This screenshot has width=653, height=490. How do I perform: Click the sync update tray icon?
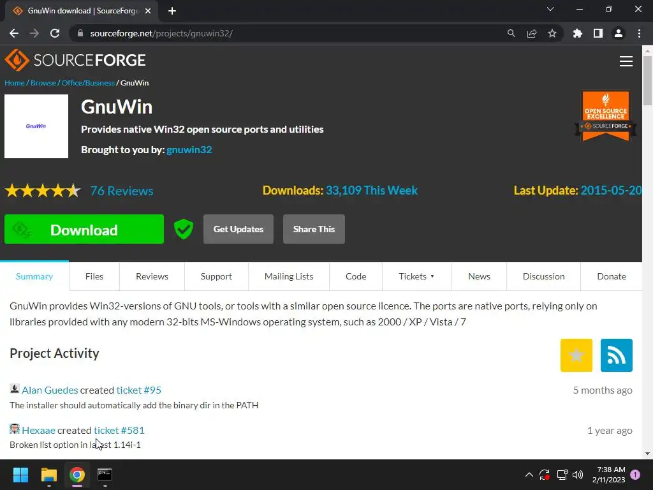coord(545,475)
